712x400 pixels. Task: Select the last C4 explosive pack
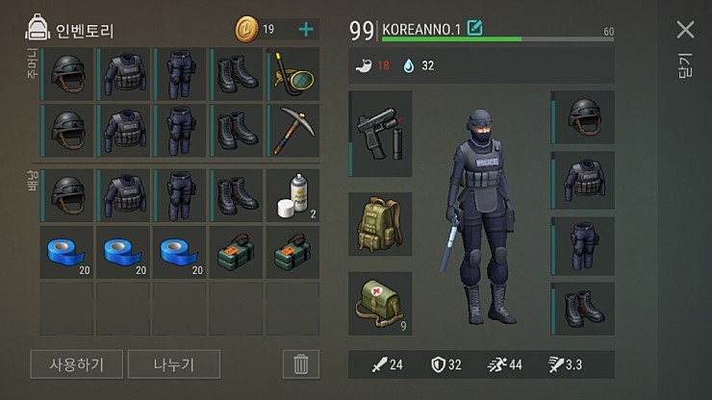point(292,253)
